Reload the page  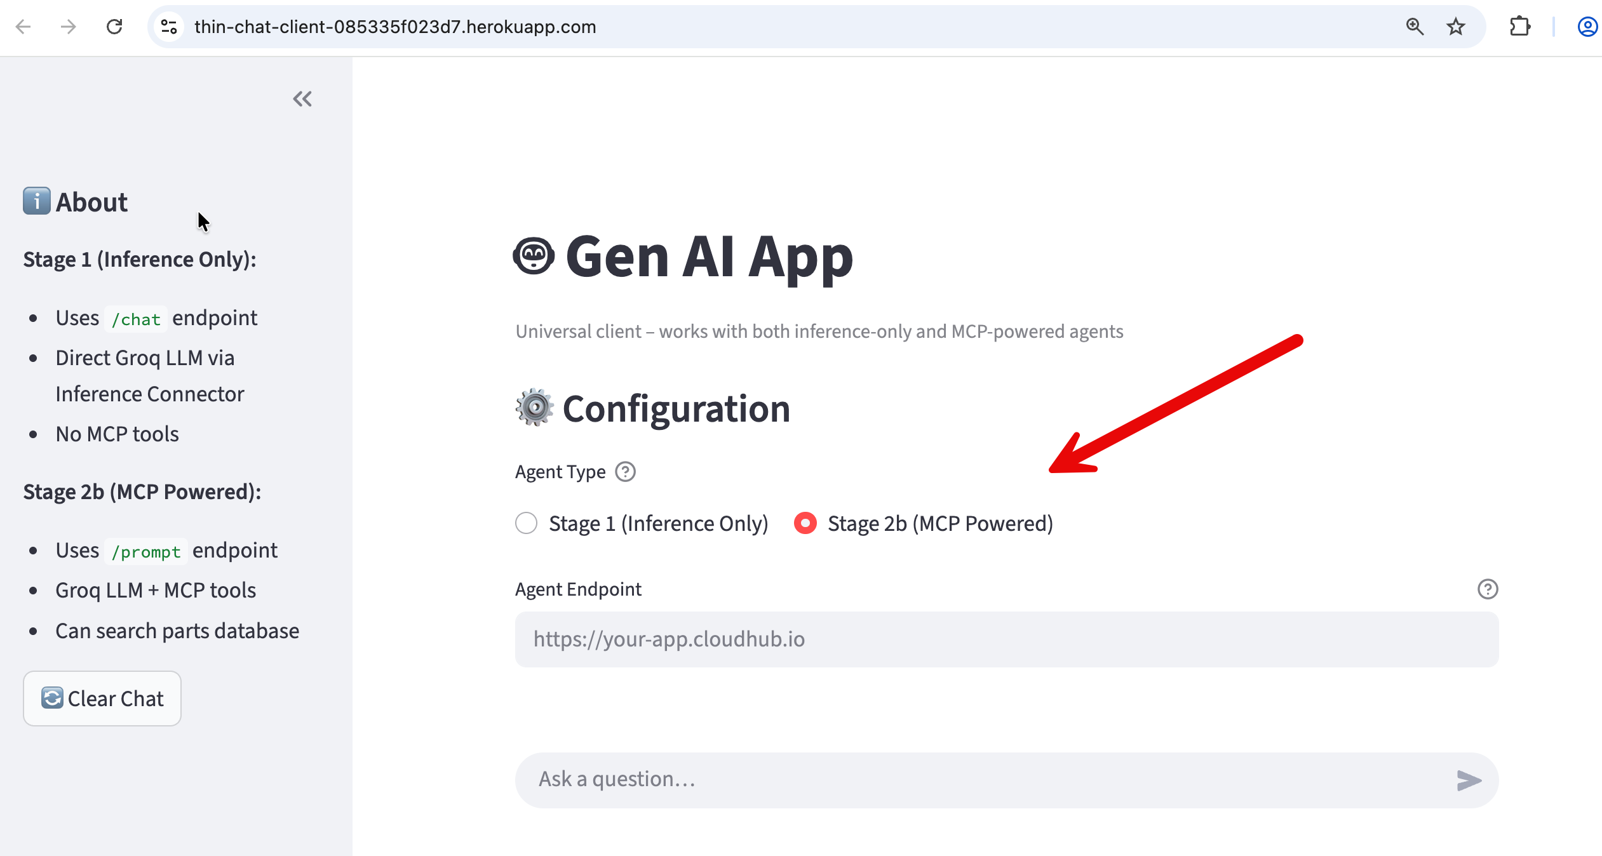(x=114, y=27)
